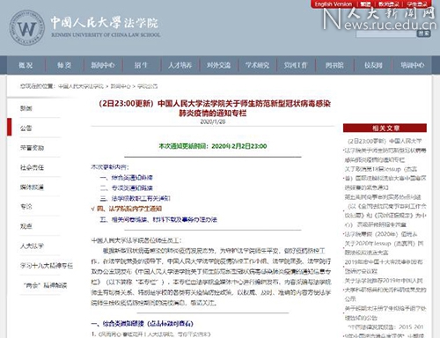Select 新闻中心 in the navigation bar
The image size is (440, 338).
pos(103,65)
